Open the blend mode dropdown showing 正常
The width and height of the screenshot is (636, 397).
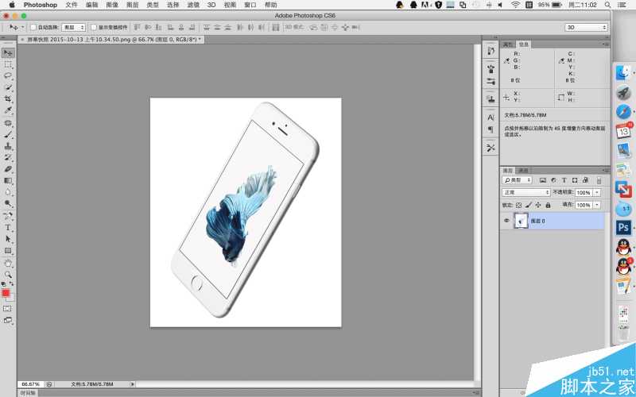[525, 192]
